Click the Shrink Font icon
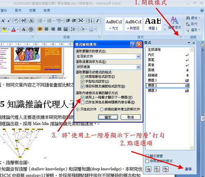 point(9,21)
